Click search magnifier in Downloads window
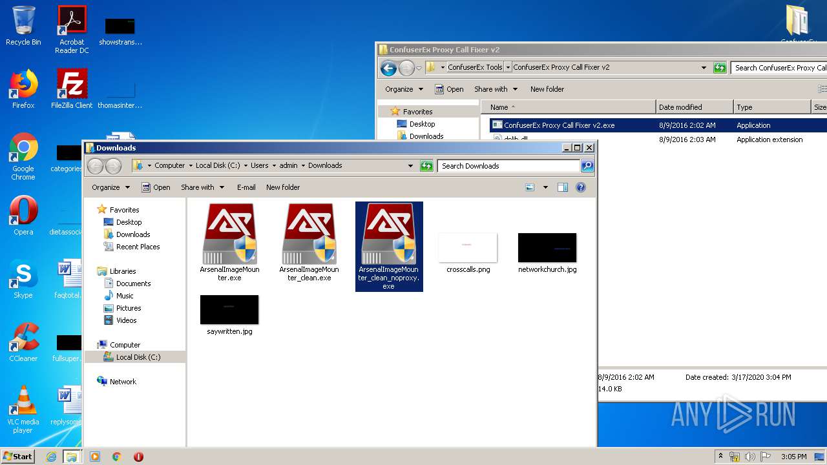Screen dimensions: 827x465 (587, 166)
